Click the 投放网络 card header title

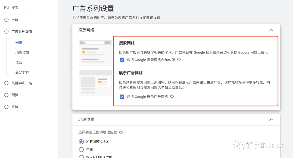(x=86, y=30)
